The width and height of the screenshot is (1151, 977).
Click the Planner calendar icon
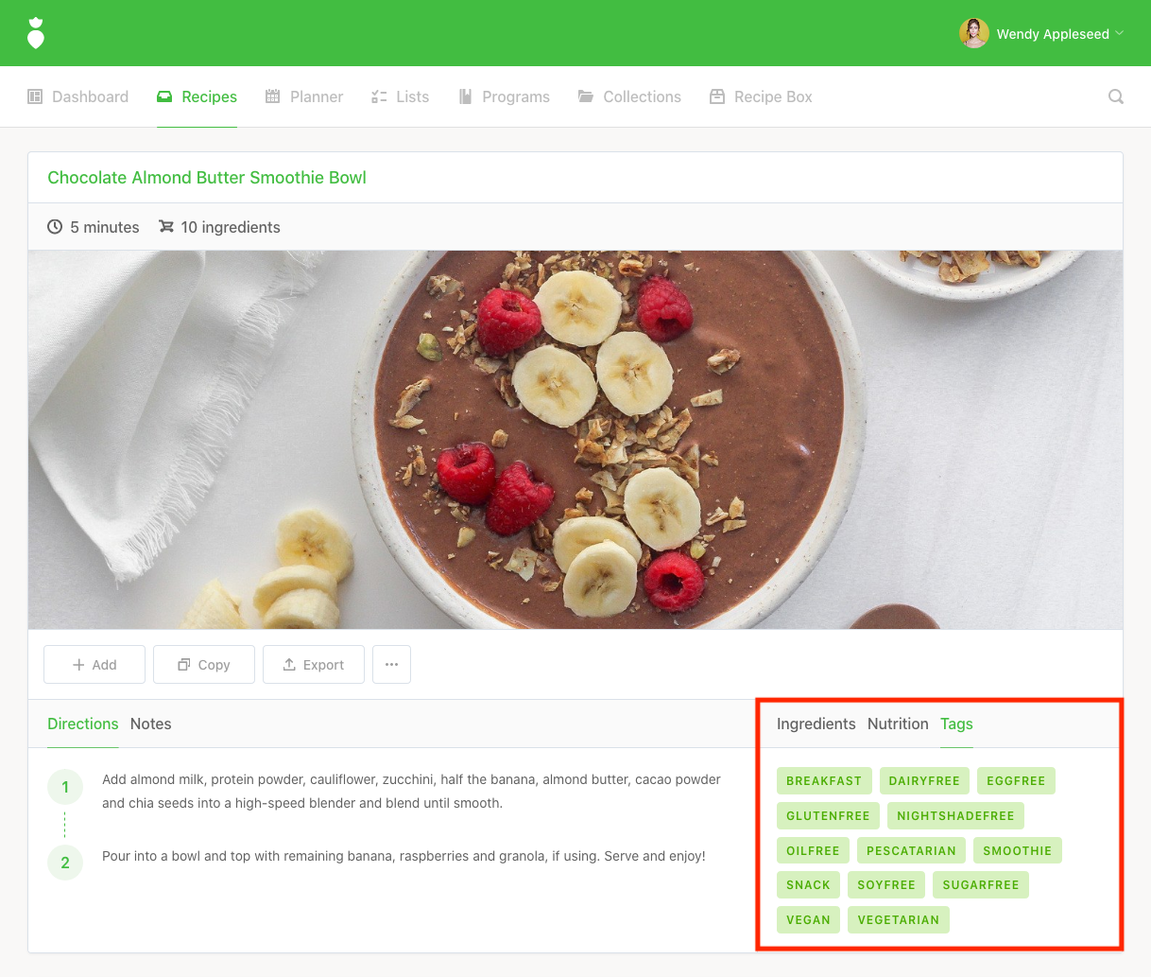click(x=273, y=96)
